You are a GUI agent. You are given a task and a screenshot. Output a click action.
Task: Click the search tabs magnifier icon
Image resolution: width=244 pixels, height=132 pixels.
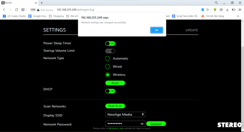pyautogui.click(x=216, y=3)
